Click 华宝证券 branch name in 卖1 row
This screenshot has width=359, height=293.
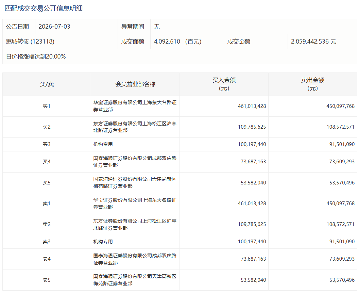[x=135, y=204]
